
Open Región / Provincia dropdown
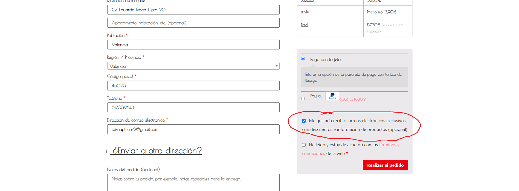[193, 66]
